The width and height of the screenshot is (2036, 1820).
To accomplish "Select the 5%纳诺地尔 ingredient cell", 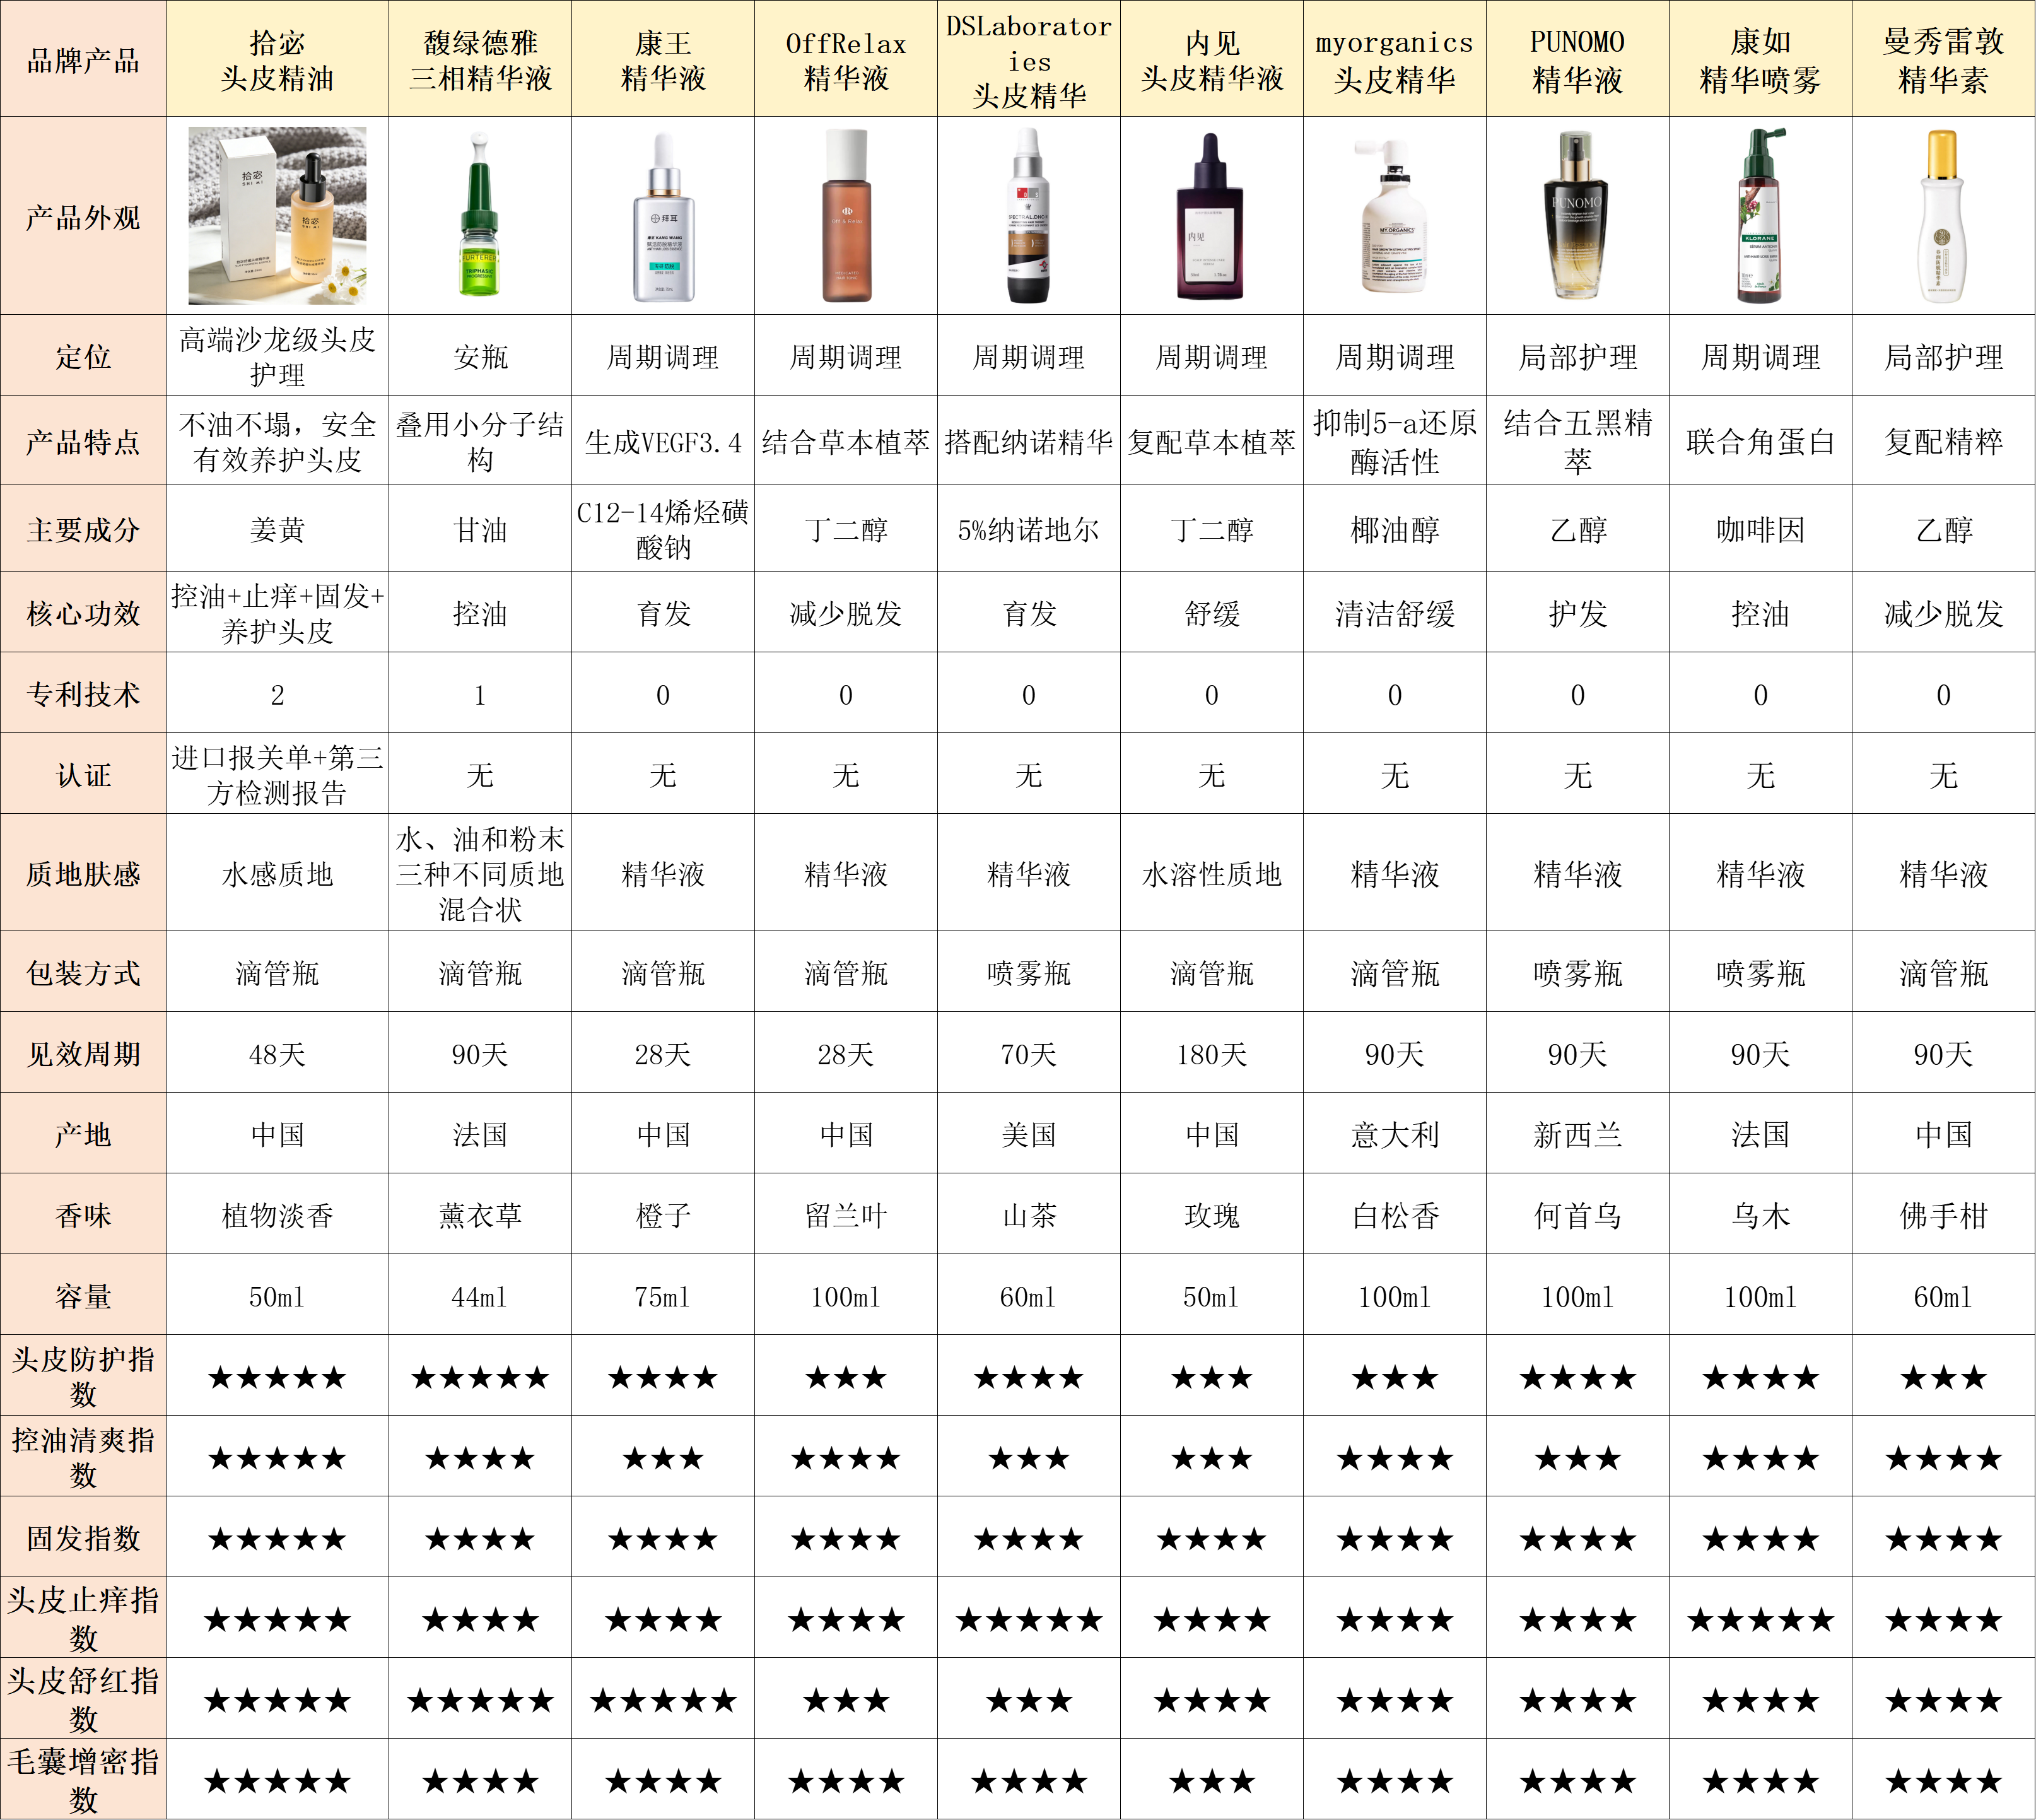I will tap(1028, 530).
